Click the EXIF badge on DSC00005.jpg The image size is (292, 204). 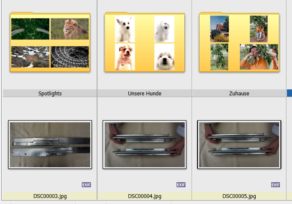point(275,185)
